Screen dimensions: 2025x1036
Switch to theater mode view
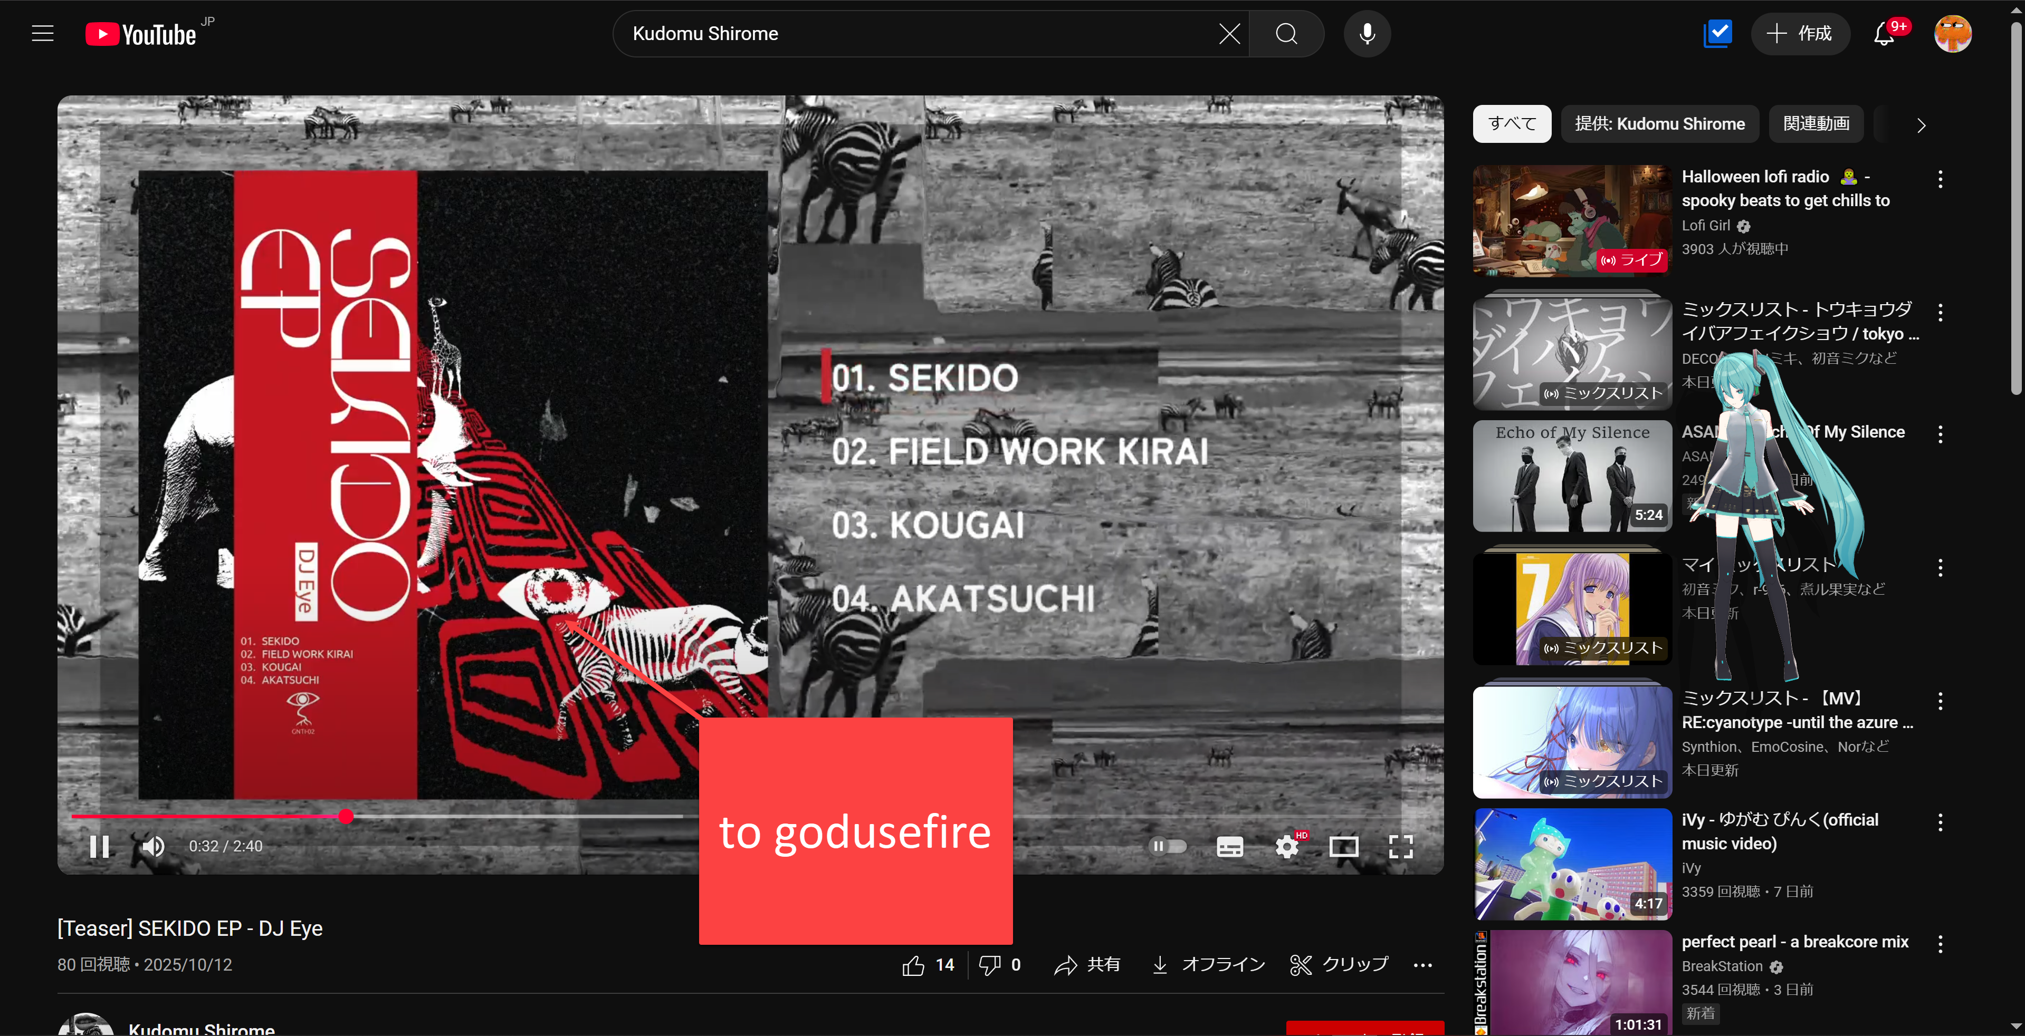coord(1343,846)
